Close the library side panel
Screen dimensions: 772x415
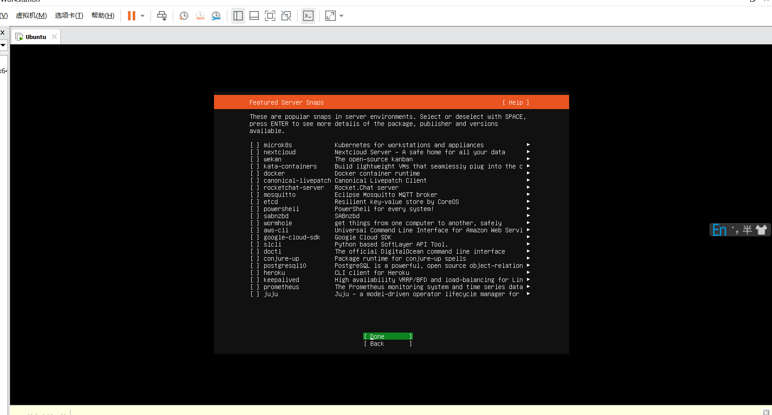[x=2, y=32]
